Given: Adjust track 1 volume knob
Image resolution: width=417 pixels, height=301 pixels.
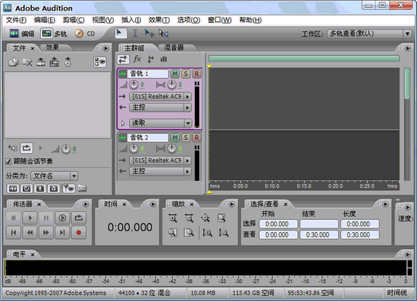Looking at the screenshot, I should pos(133,85).
